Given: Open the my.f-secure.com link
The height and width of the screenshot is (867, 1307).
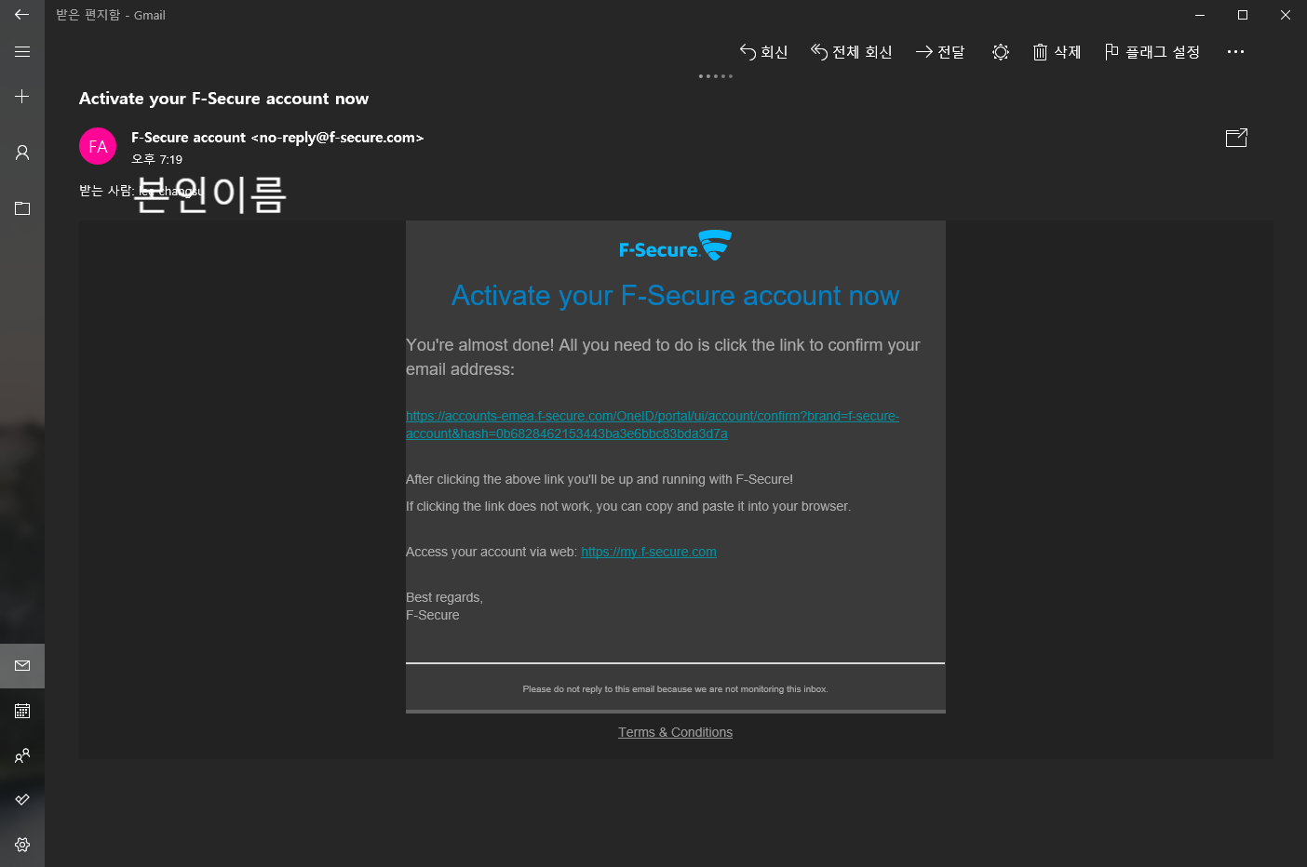Looking at the screenshot, I should point(649,552).
